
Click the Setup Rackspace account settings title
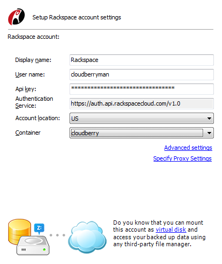(x=77, y=17)
